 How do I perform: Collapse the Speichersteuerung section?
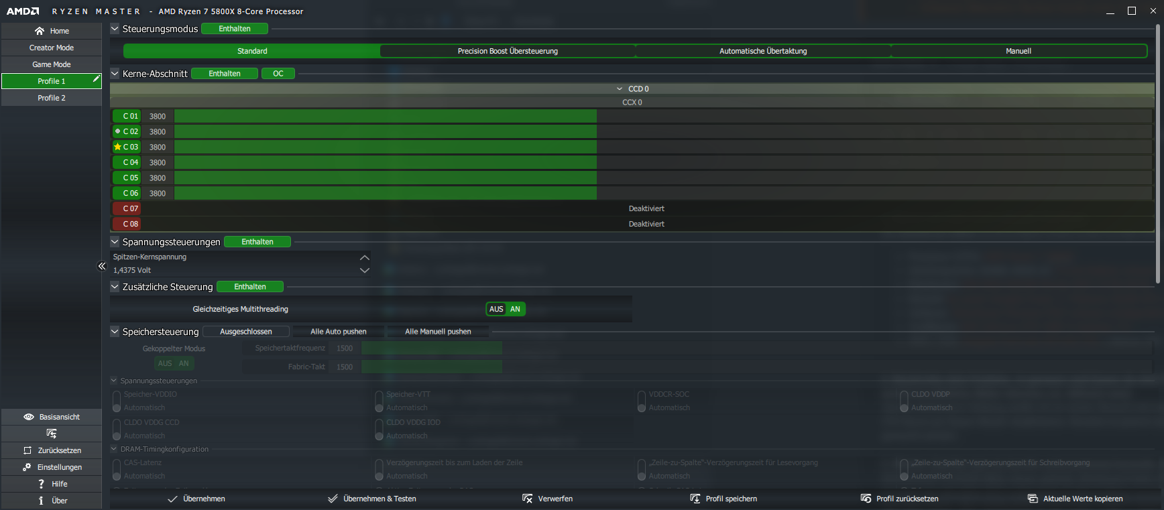pos(115,332)
